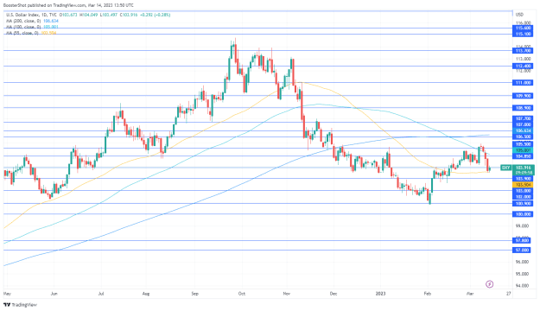
Task: Click the 104.850 price level label
Action: pyautogui.click(x=523, y=156)
